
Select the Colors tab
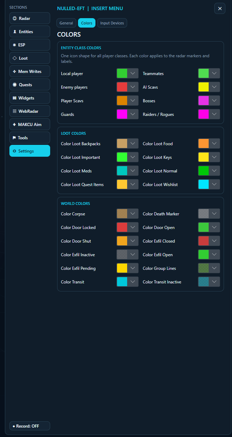(x=87, y=23)
